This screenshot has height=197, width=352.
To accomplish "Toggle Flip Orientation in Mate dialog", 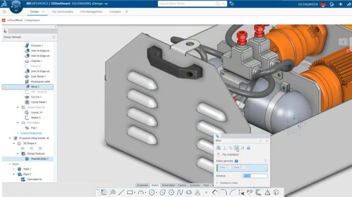I will click(219, 154).
